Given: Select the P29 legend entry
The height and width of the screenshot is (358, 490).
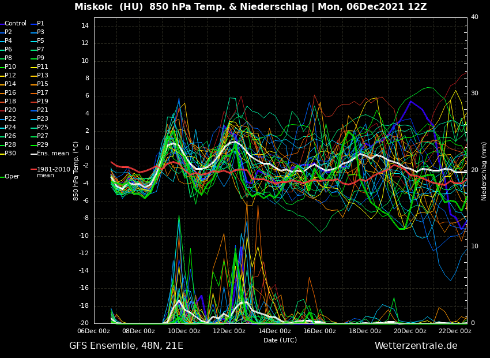Looking at the screenshot, I should 42,145.
